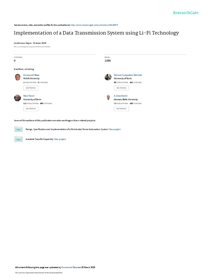
Task: Click See Profile under Nasir Faruk
Action: (x=31, y=109)
